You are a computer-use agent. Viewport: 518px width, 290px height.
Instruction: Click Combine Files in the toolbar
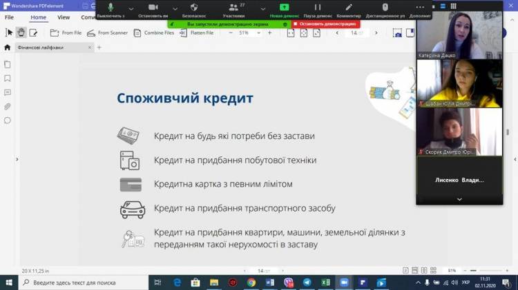[x=154, y=32]
